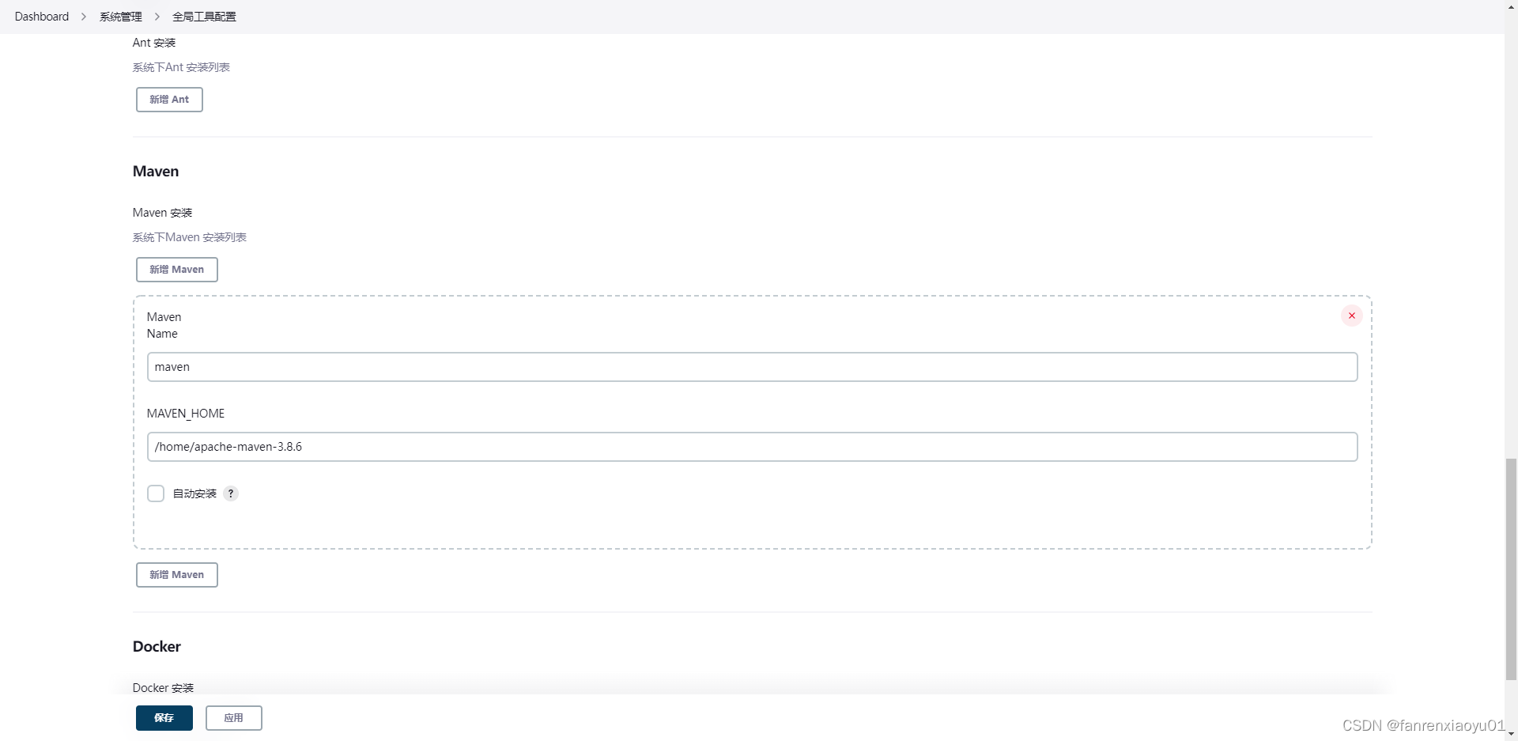Click the vertical scrollbar thumb
The width and height of the screenshot is (1518, 741).
pos(1511,568)
